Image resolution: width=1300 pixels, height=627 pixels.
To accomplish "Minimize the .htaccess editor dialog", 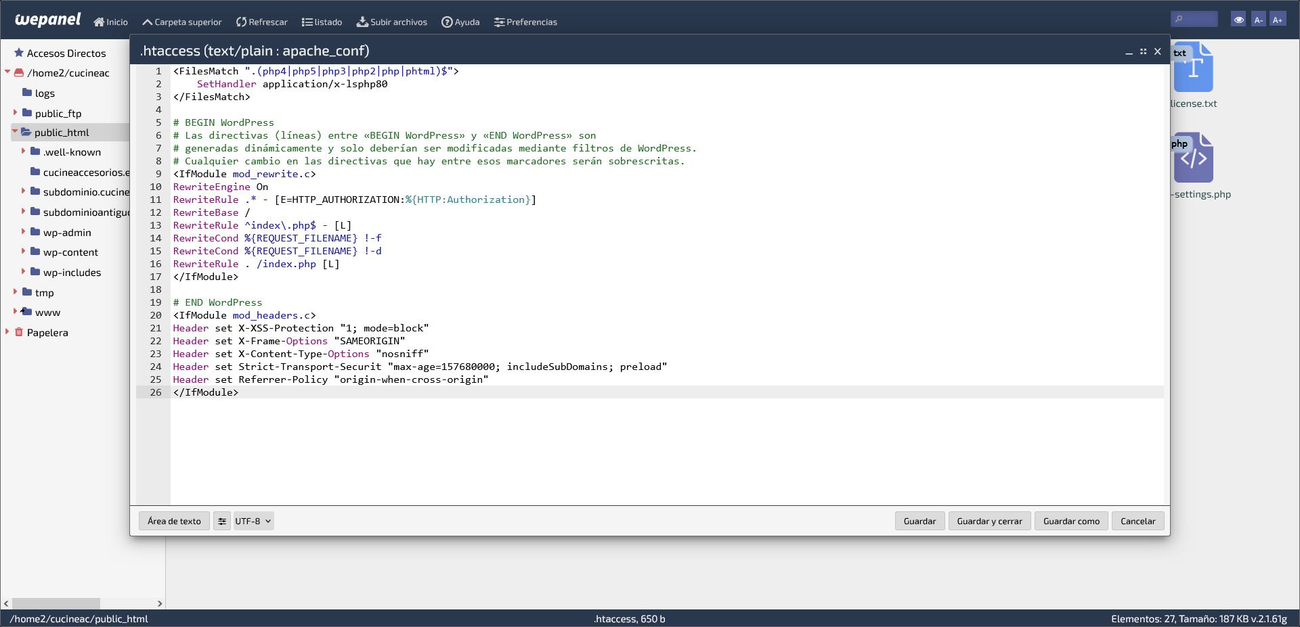I will click(1129, 52).
